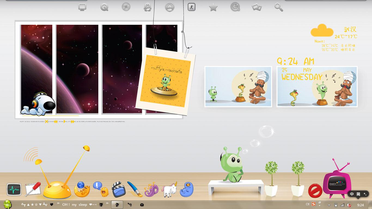
Task: Click the 武汉 city name in weather widget
Action: 350,29
